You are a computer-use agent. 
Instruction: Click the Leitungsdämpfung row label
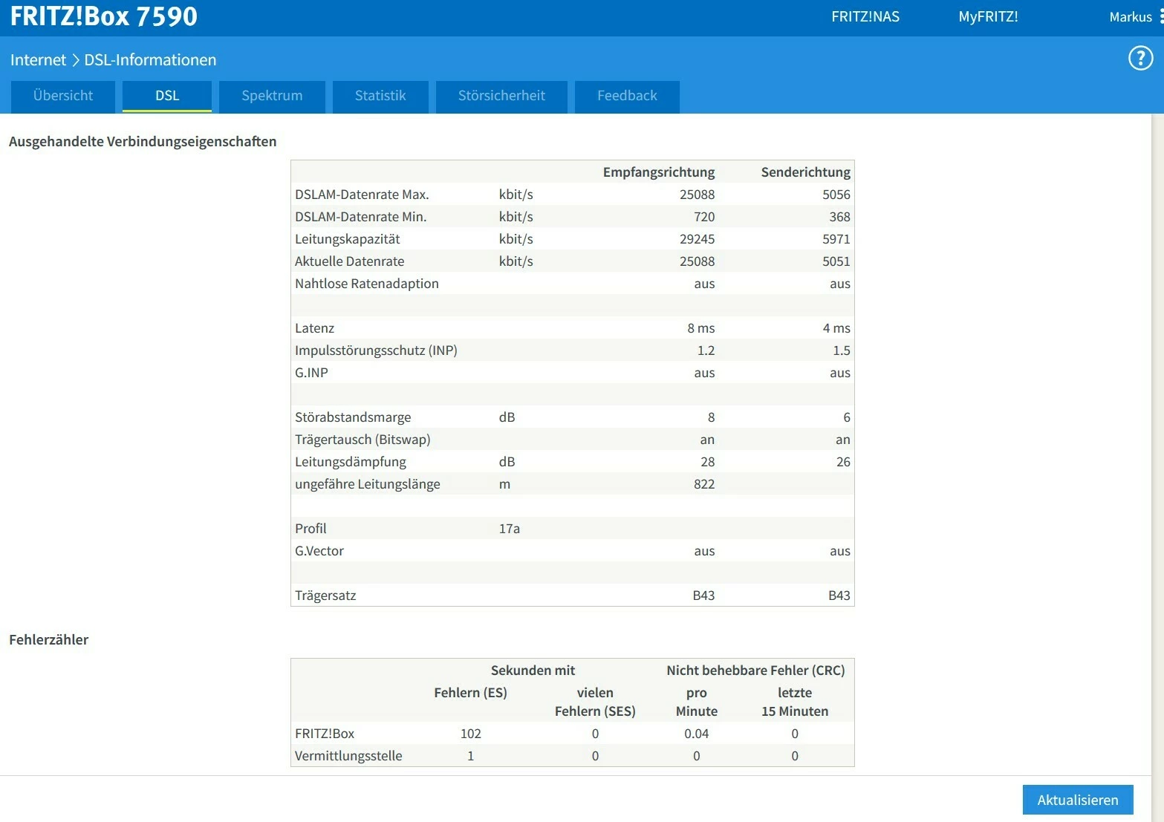tap(351, 462)
